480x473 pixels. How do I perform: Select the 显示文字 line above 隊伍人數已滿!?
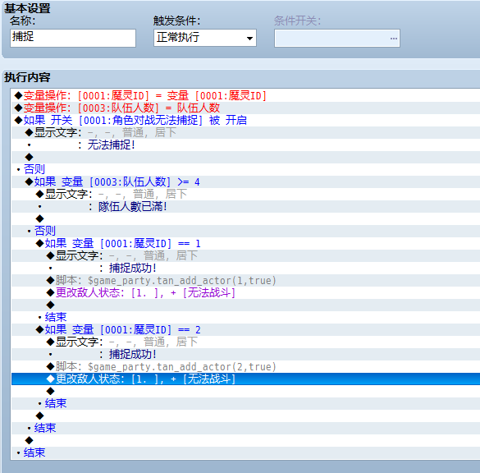point(245,195)
